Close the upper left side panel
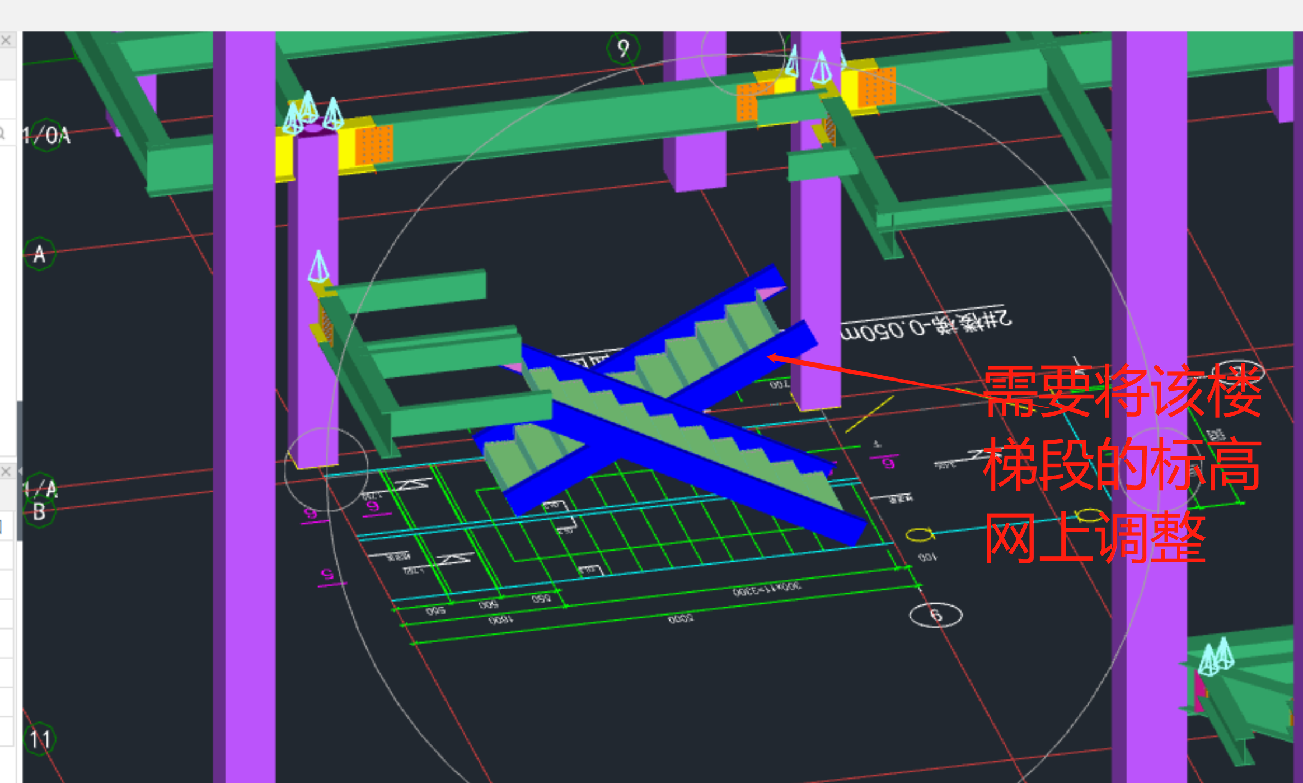This screenshot has height=783, width=1303. [6, 40]
